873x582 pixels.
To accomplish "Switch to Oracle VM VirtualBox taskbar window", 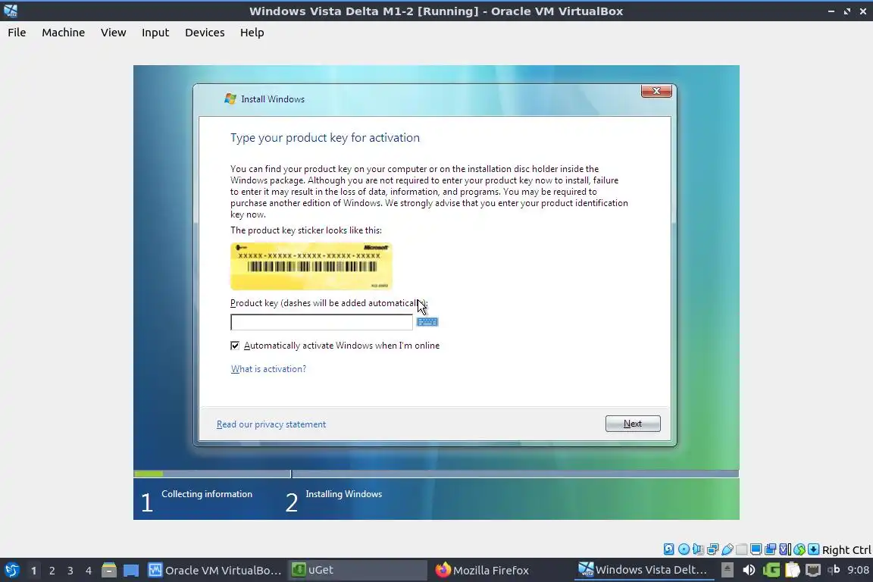I will tap(215, 570).
